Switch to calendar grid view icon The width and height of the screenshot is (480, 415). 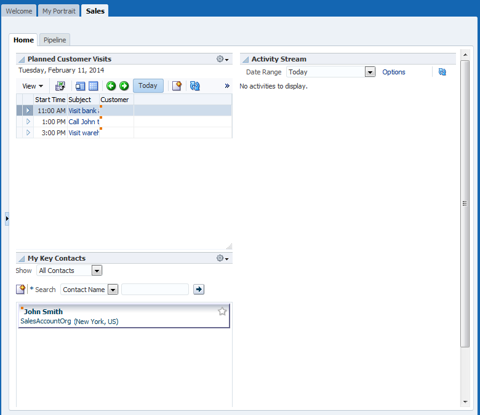(x=93, y=86)
